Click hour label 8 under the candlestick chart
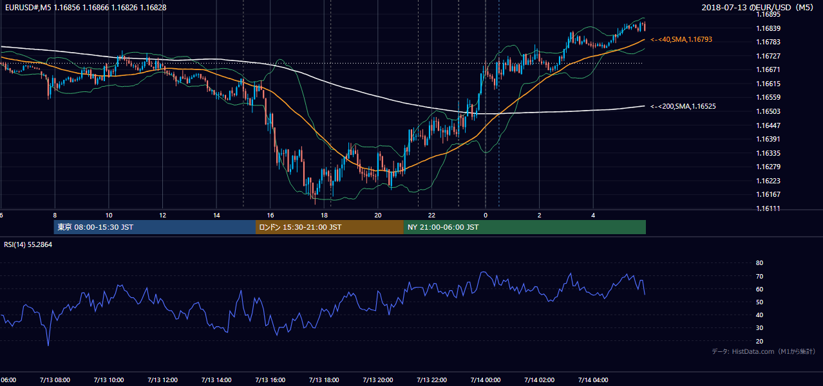Viewport: 823px width, 386px height. [55, 216]
